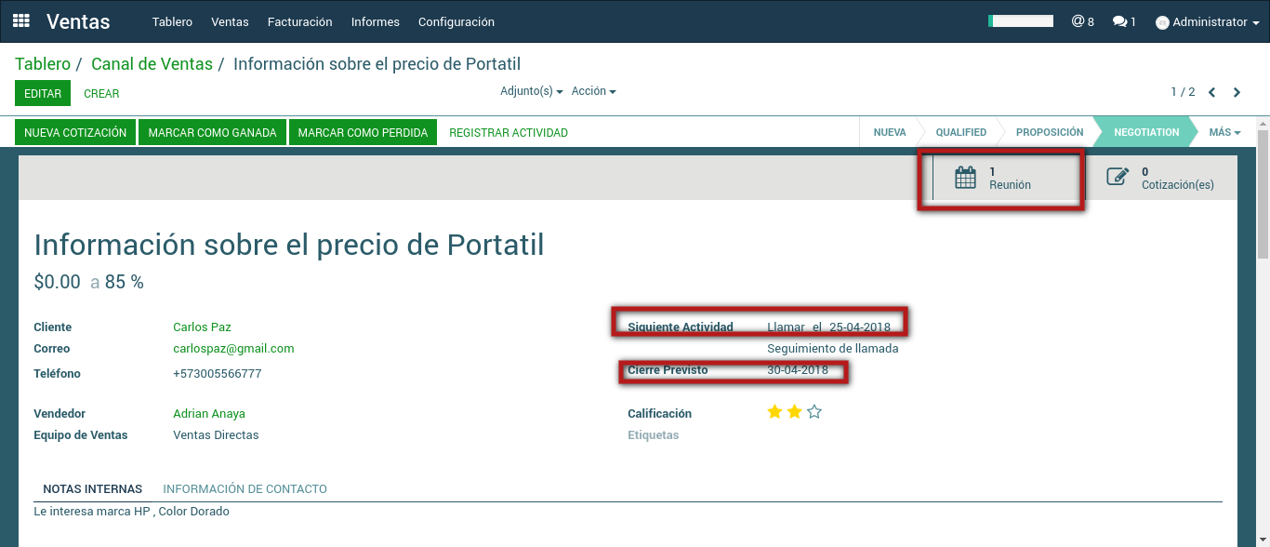Click the Marcar como Ganada button

(x=212, y=133)
